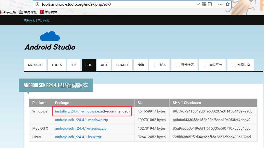Click the 关于我们 link
This screenshot has width=264, height=148.
point(43,20)
